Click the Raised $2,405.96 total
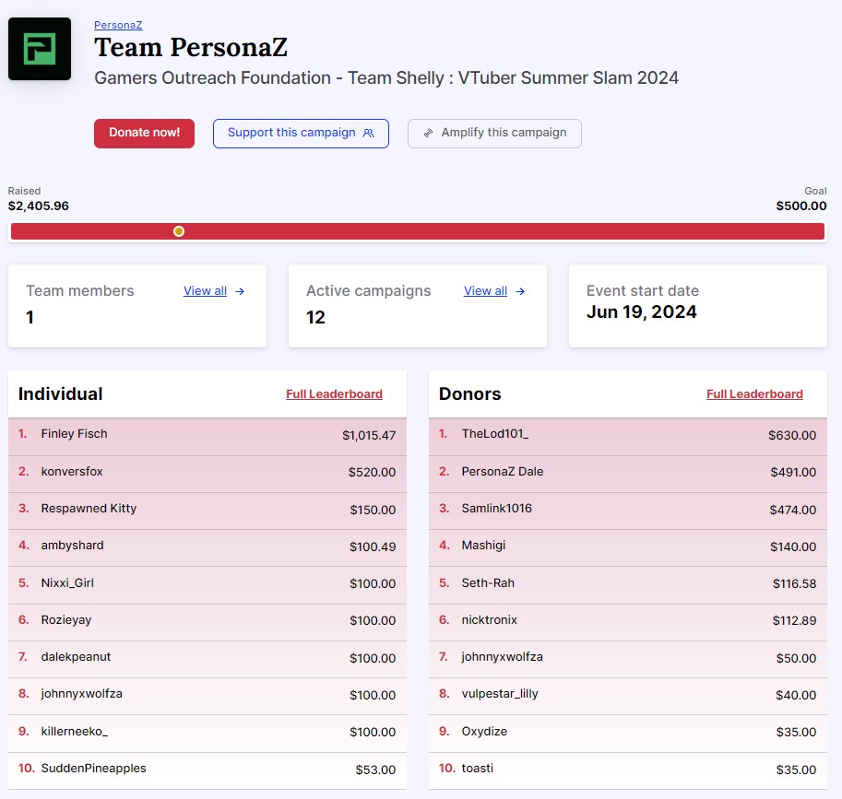 click(x=38, y=206)
